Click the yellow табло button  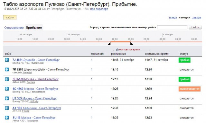[x=10, y=17]
